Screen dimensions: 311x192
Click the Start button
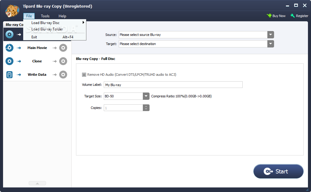coord(278,171)
